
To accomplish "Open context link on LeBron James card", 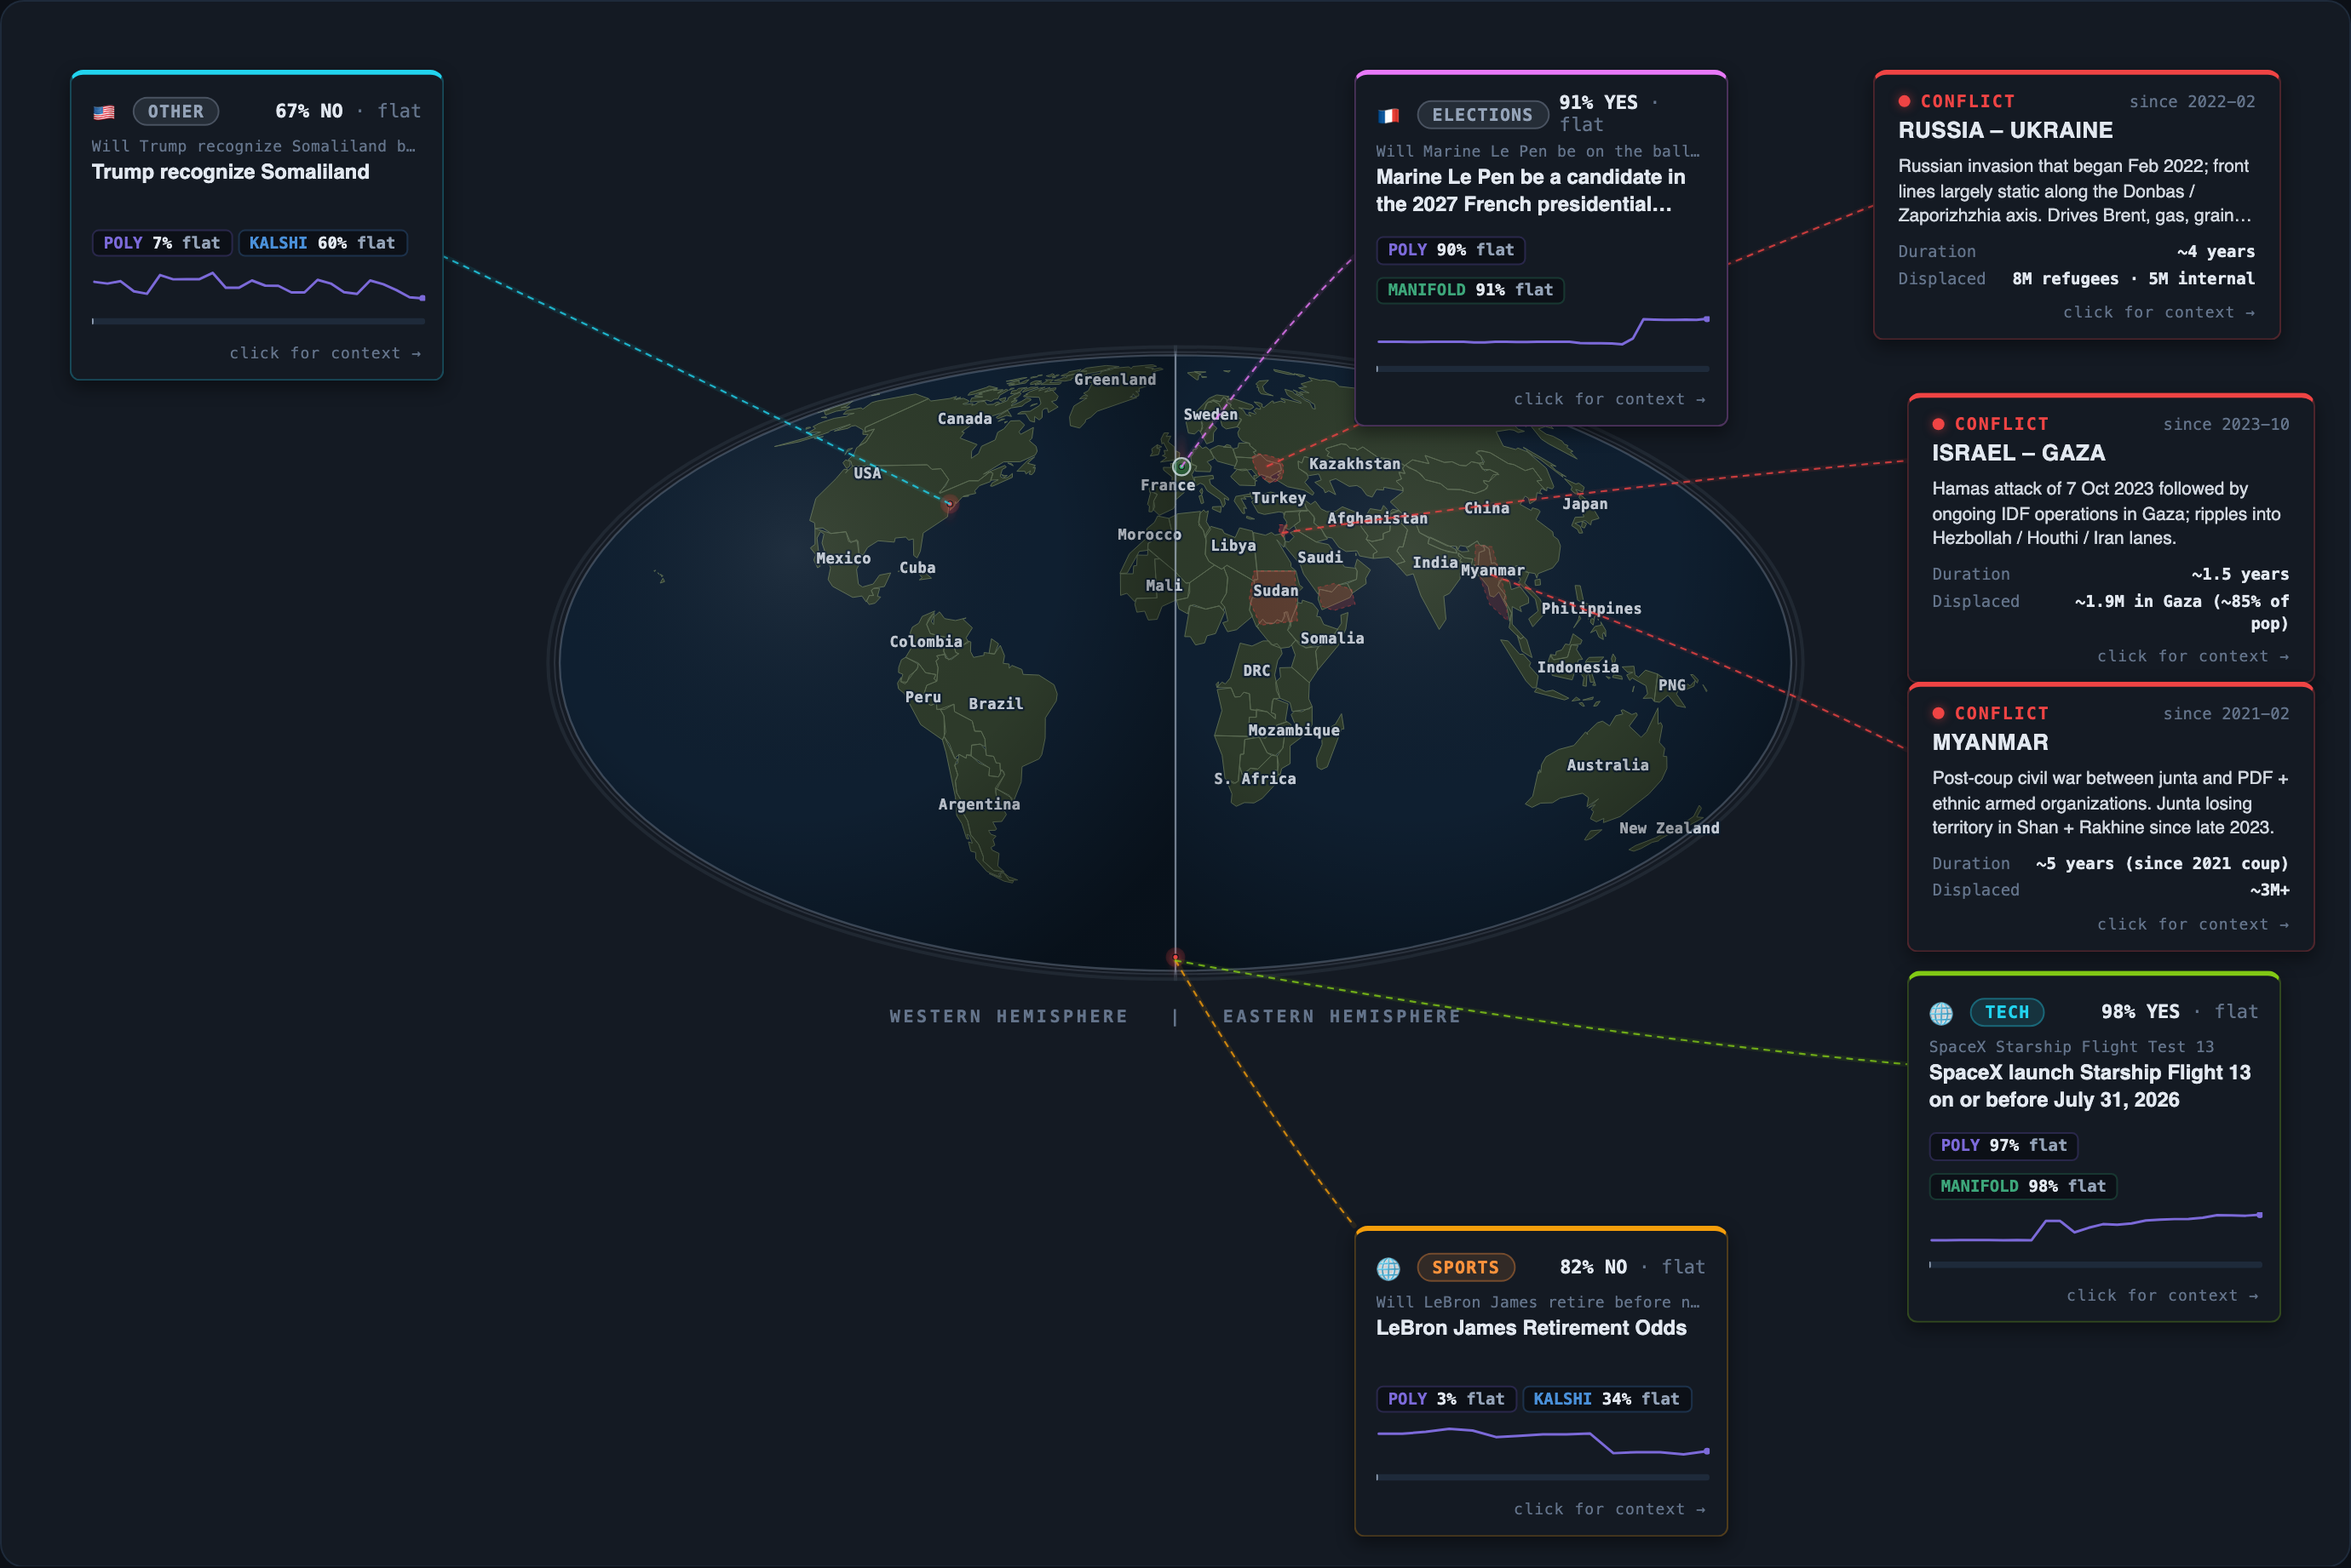I will (1609, 1509).
